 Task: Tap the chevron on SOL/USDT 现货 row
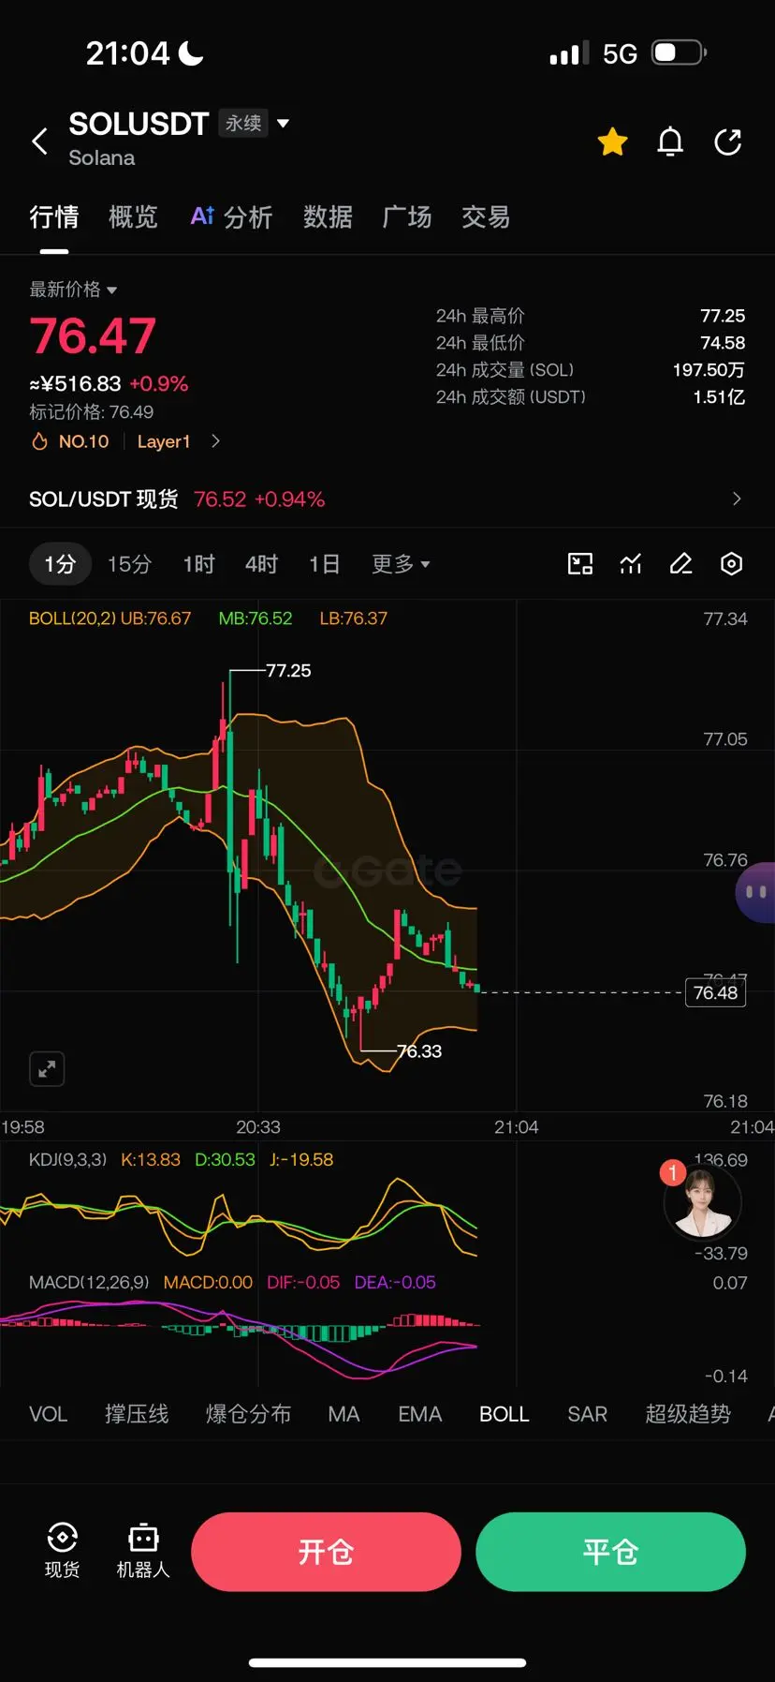pyautogui.click(x=737, y=499)
